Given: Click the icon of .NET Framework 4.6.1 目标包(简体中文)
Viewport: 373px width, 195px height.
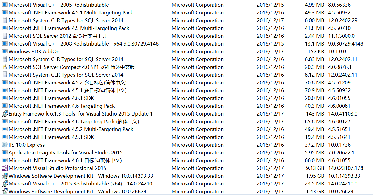Looking at the screenshot, I should click(5, 160).
